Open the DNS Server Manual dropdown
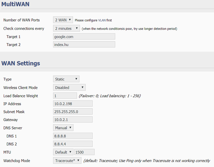The height and width of the screenshot is (167, 214). [x=63, y=128]
